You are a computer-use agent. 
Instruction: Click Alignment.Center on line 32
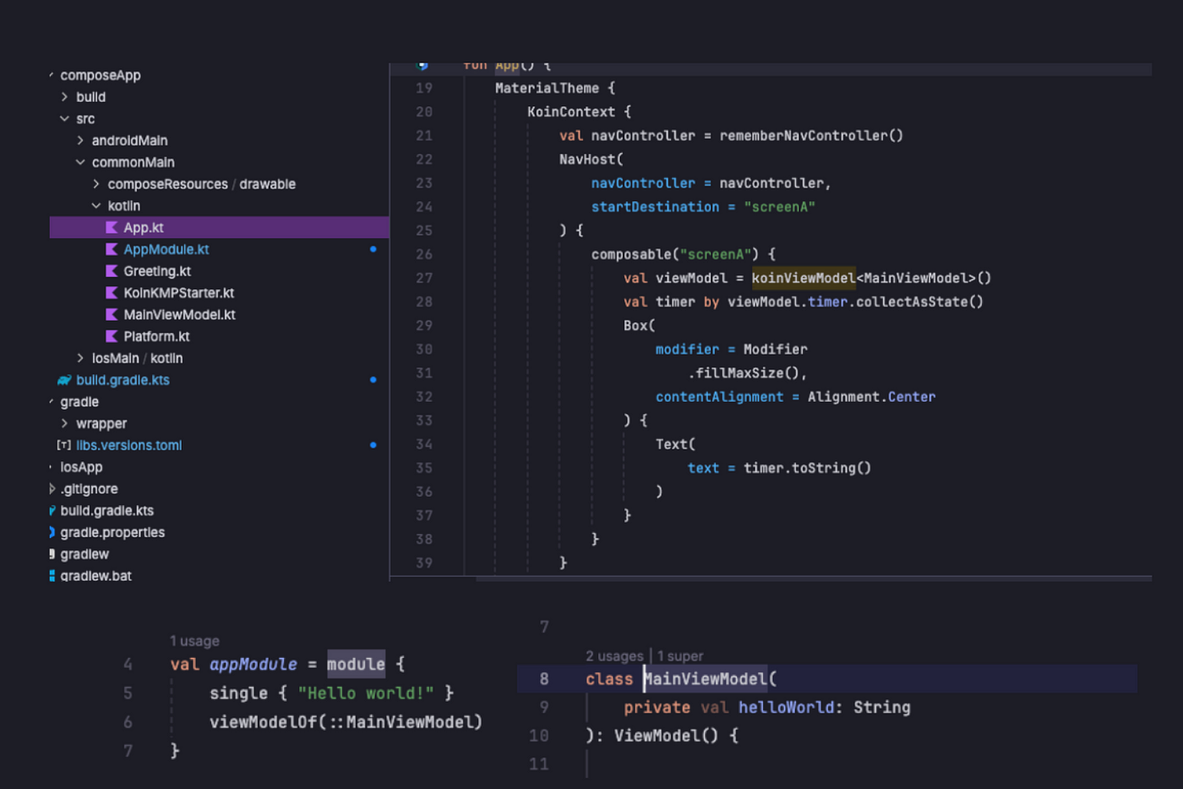(x=871, y=397)
